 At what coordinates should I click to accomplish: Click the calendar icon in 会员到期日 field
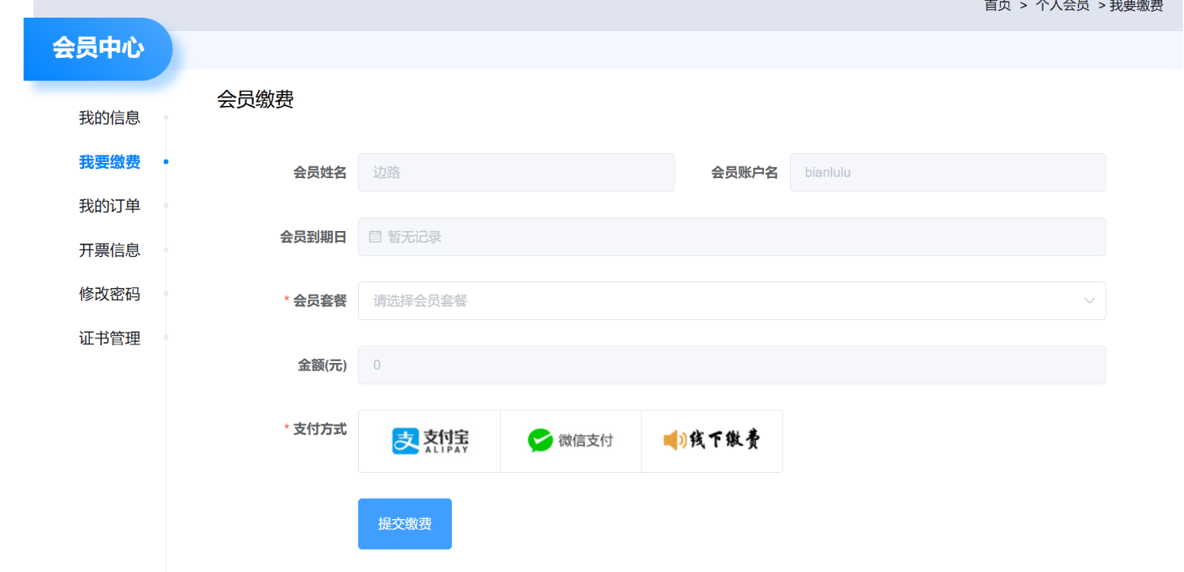tap(376, 237)
